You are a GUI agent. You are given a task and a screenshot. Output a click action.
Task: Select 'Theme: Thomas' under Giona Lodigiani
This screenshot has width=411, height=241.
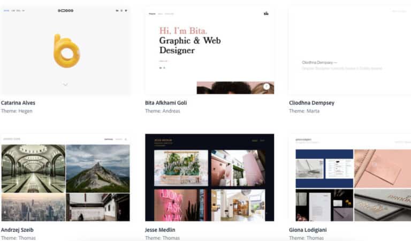point(307,238)
